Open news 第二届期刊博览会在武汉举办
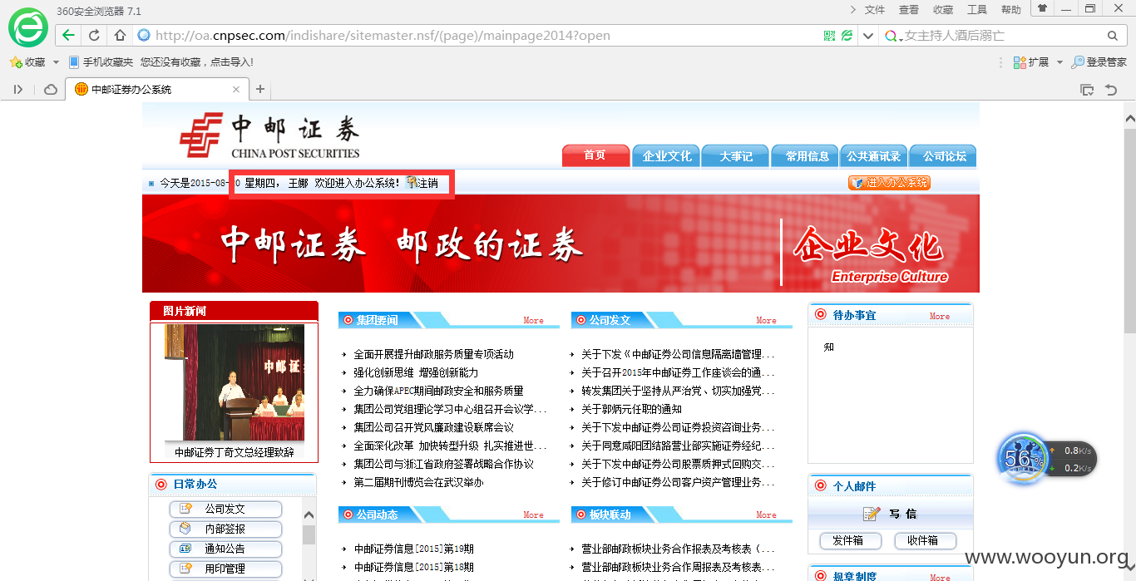This screenshot has height=581, width=1136. tap(418, 482)
